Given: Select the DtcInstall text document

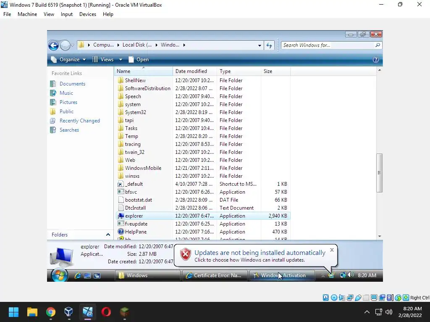Looking at the screenshot, I should click(x=135, y=208).
